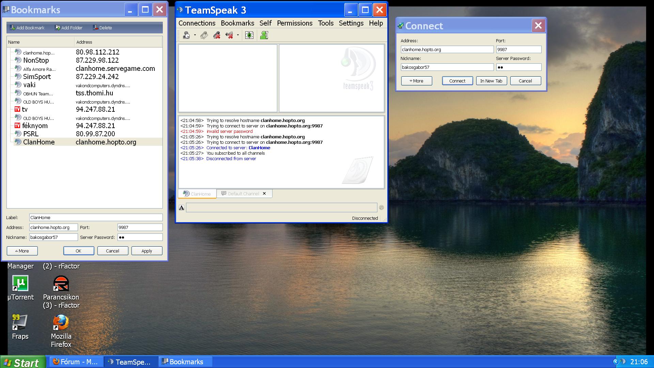Expand More options in Connect dialog
Screen dimensions: 654x368
point(417,81)
